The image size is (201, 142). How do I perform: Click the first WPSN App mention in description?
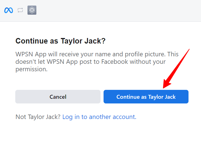[31, 54]
